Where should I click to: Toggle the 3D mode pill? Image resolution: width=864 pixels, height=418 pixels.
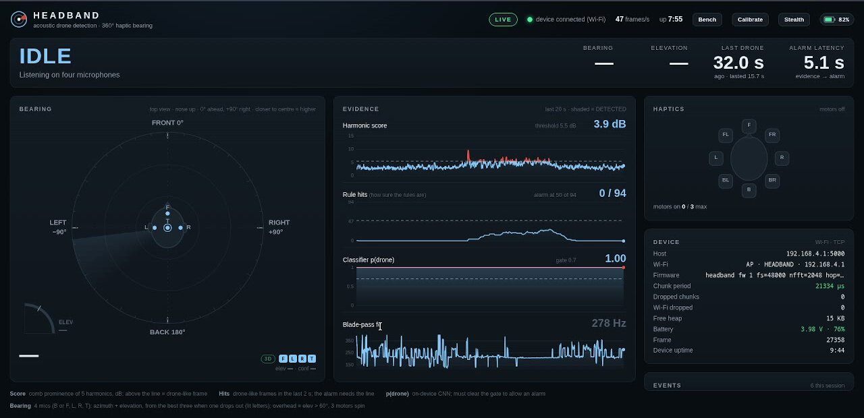coord(268,359)
